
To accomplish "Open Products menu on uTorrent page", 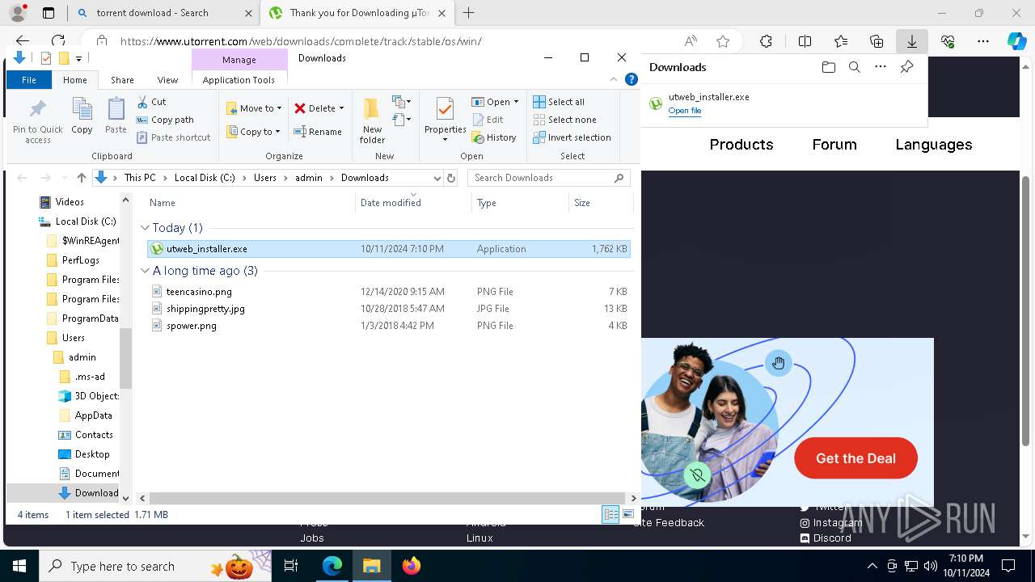I will click(x=741, y=145).
